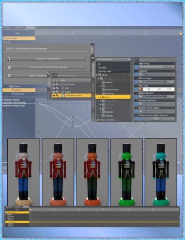Adjust the Diffuse Strength slider
This screenshot has height=240, width=185.
pos(155,97)
